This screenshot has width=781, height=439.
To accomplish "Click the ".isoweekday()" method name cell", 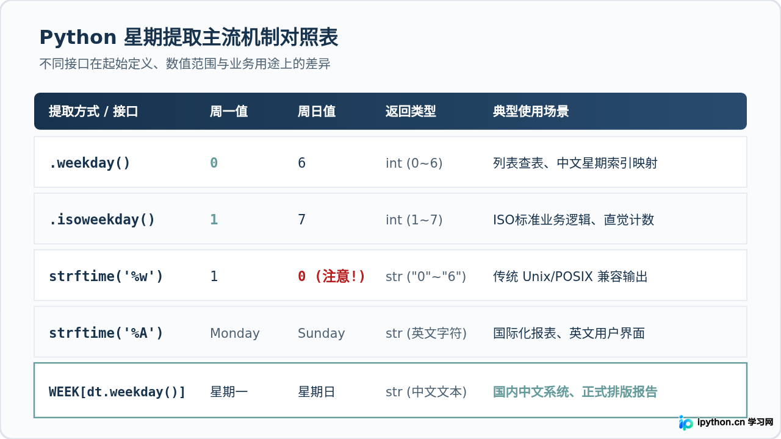I will click(x=102, y=220).
